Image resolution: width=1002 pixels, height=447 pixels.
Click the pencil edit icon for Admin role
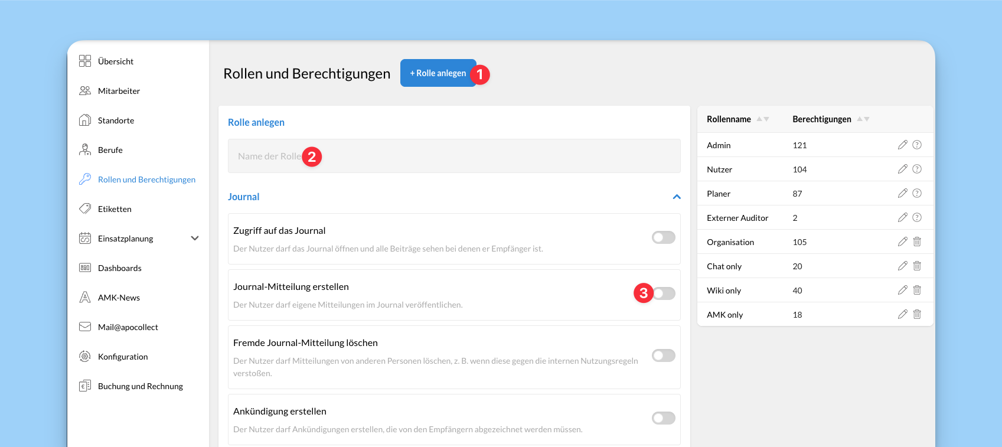click(902, 145)
